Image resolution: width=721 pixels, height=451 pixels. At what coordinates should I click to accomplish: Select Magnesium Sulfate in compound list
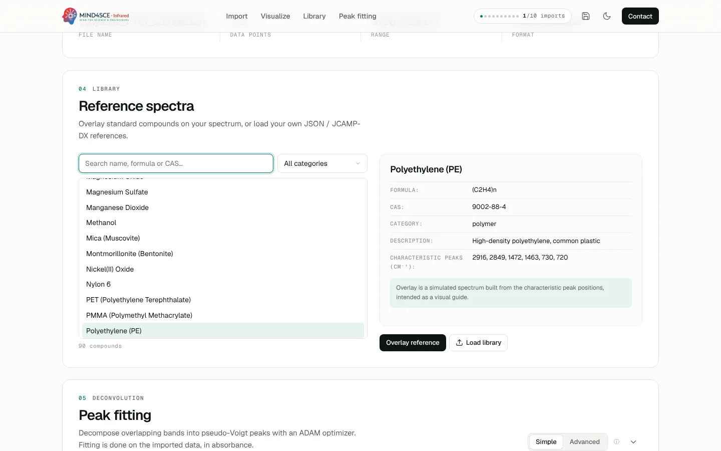[x=223, y=192]
